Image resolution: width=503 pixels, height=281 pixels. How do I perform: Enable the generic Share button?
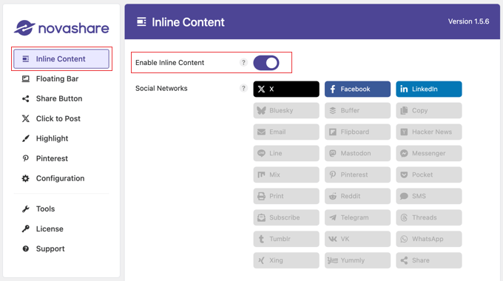click(x=429, y=260)
